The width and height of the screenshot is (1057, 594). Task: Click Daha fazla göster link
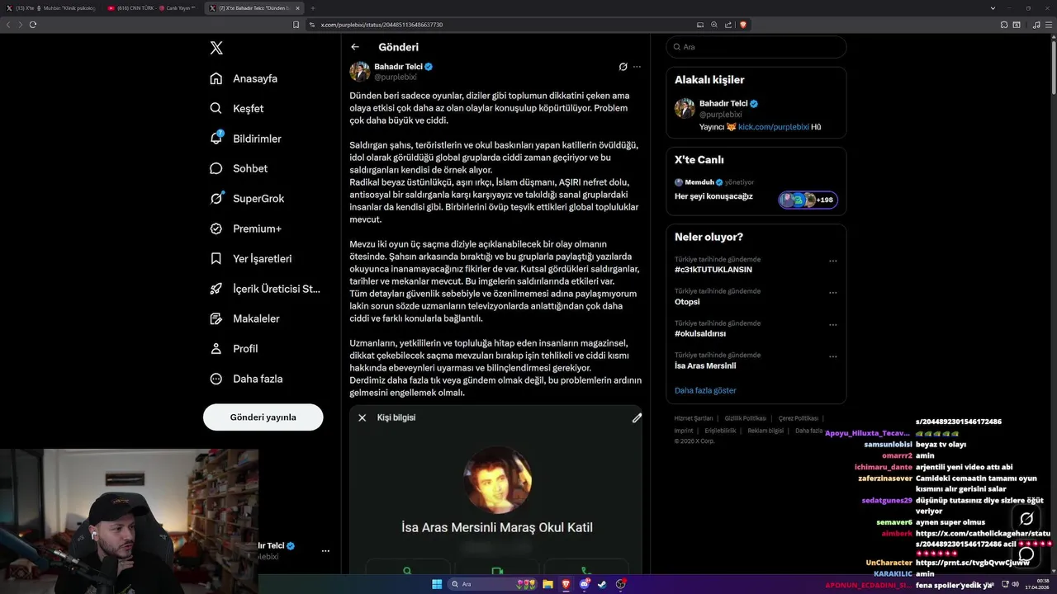pos(705,390)
